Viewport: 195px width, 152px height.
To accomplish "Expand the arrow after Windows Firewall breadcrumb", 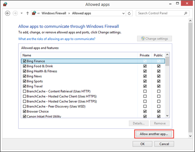I will tap(69, 13).
